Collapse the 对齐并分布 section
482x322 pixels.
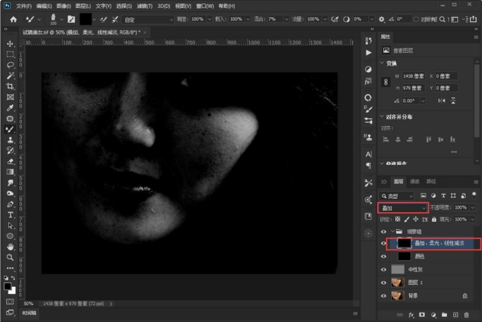pyautogui.click(x=382, y=116)
